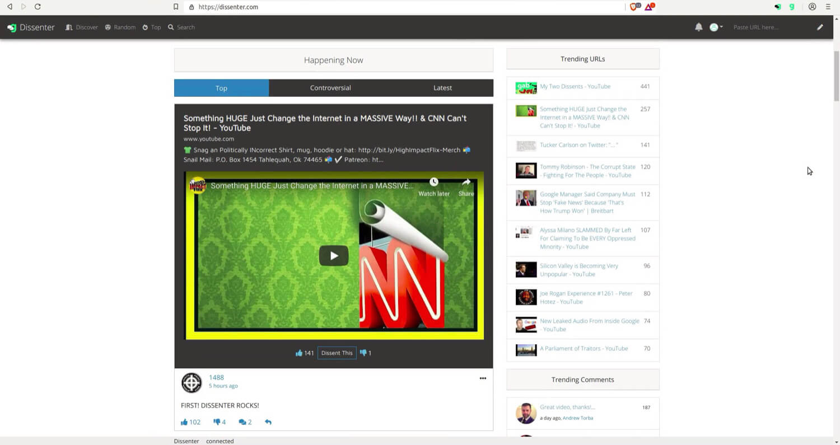Open Google Manager Breitbart trending link
Image resolution: width=840 pixels, height=445 pixels.
587,203
